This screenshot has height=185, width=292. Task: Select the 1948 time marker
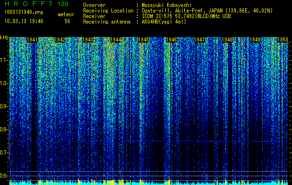(x=227, y=40)
